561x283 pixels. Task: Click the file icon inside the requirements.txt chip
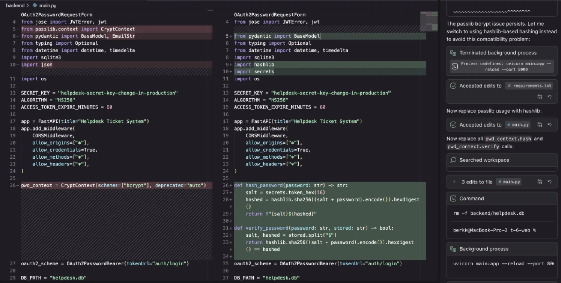coord(509,86)
